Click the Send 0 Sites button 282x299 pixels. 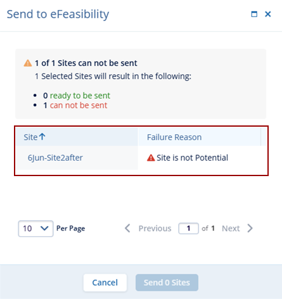point(167,283)
